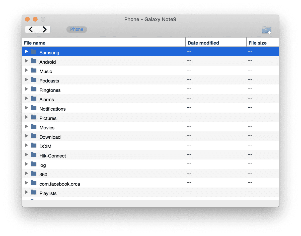Open the Samsung folder icon
Screen dimensions: 301x236
click(34, 51)
